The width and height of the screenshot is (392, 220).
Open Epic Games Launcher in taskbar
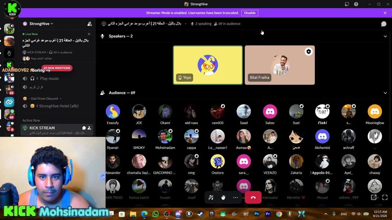[212, 214]
